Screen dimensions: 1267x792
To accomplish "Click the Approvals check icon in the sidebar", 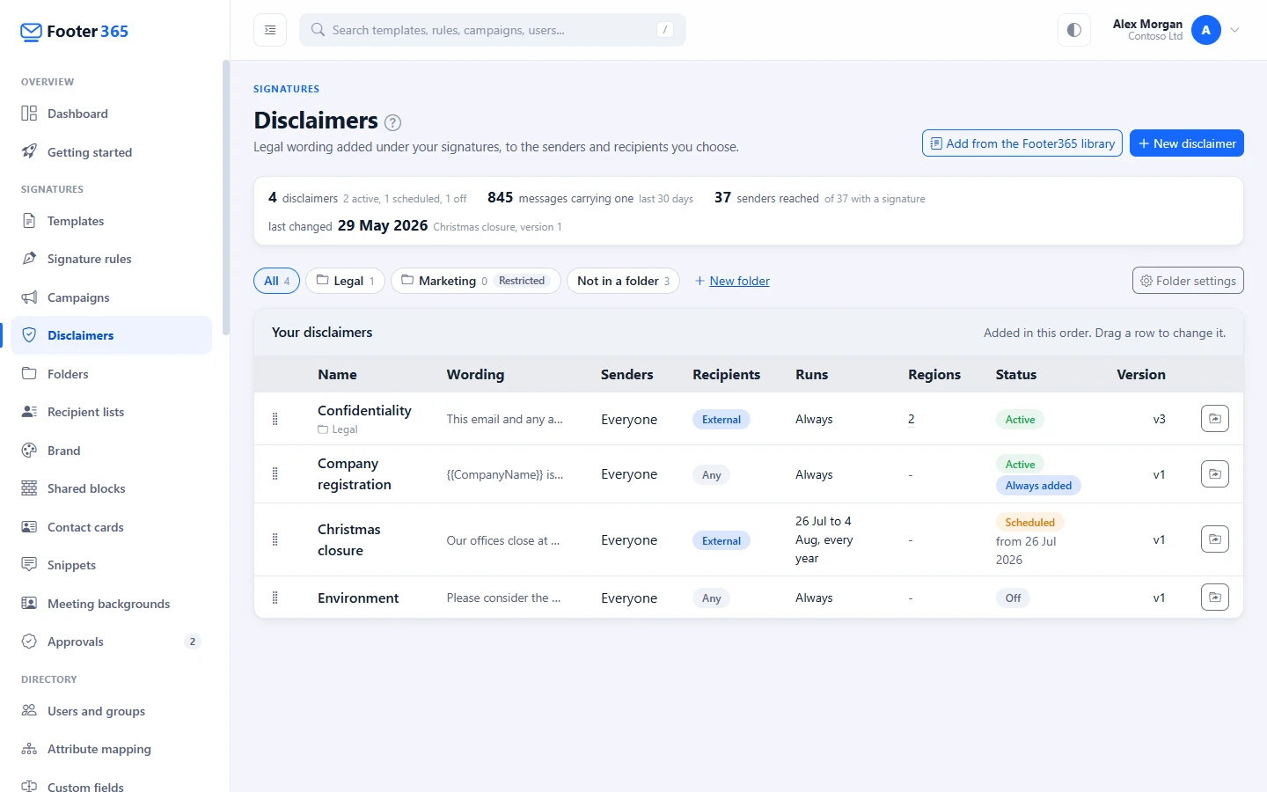I will (x=29, y=642).
